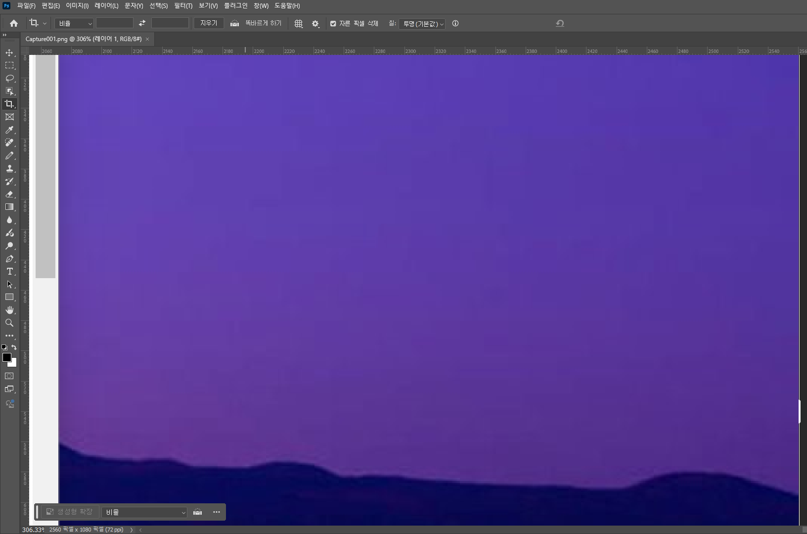Image resolution: width=807 pixels, height=534 pixels.
Task: Select the Frame tool
Action: pyautogui.click(x=9, y=117)
